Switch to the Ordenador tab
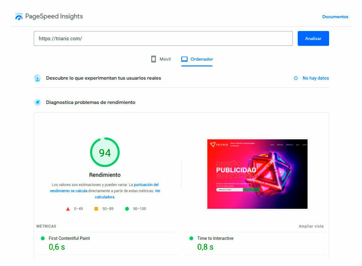Screen dimensions: 362x266 197,59
